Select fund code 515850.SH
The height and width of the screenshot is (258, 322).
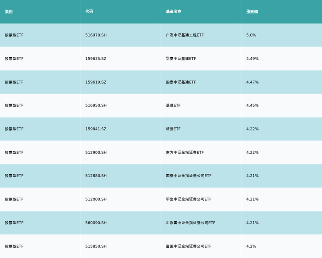pos(96,246)
